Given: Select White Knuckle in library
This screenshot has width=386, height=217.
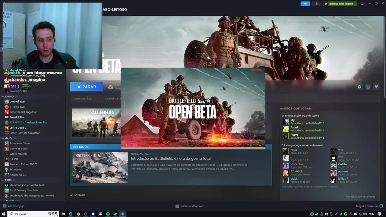Looking at the screenshot, I should [18, 154].
